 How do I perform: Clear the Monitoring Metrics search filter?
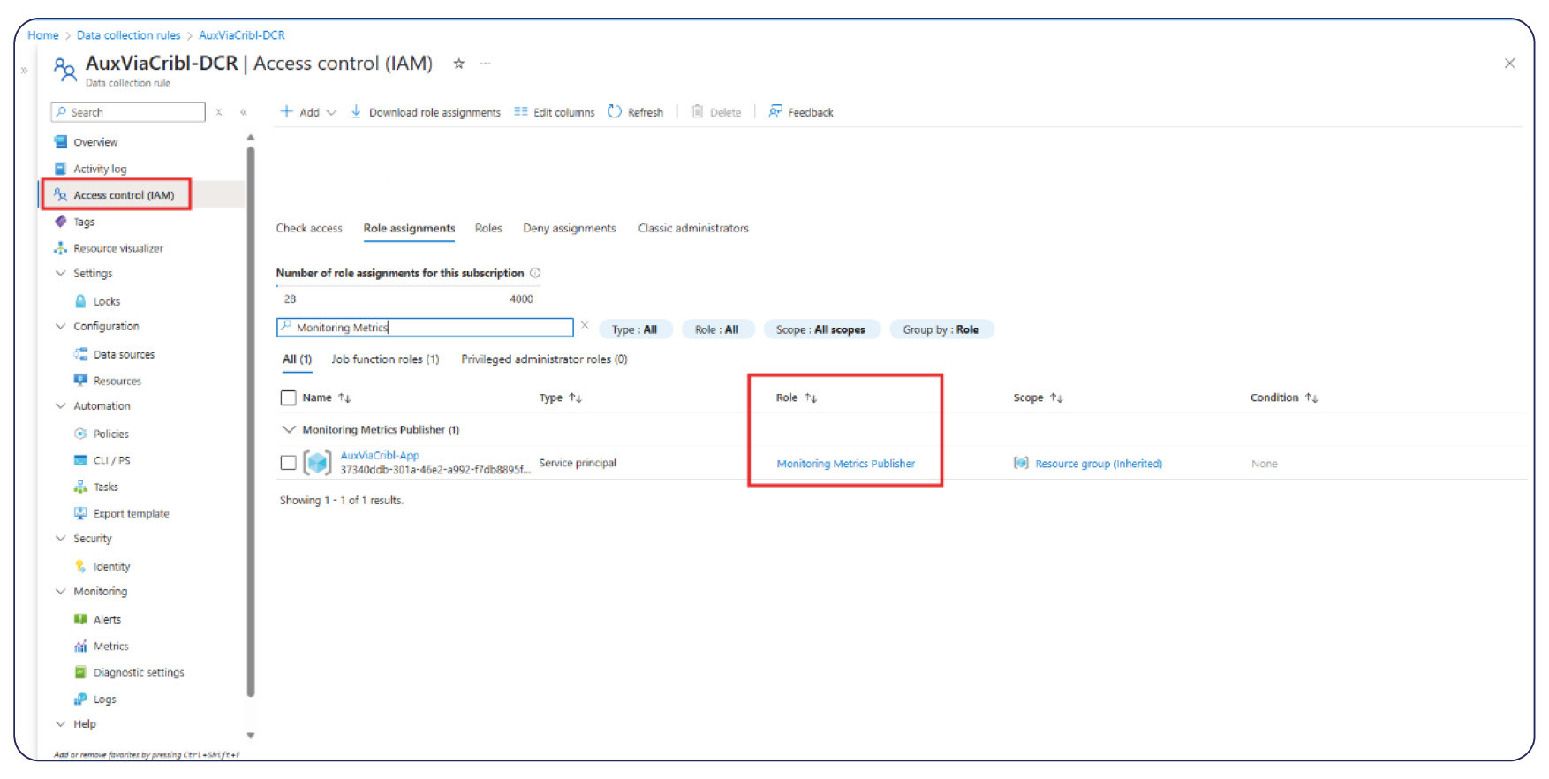pyautogui.click(x=585, y=326)
